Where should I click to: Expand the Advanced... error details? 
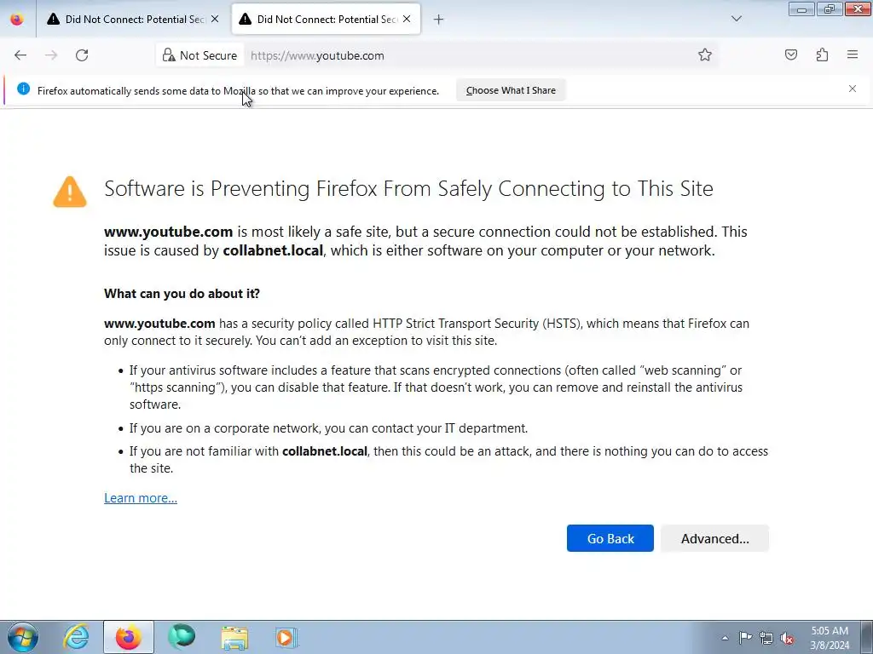[715, 538]
